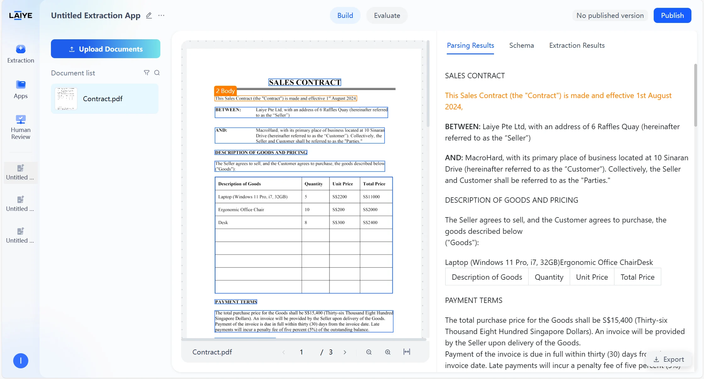Open the more options ellipsis menu

161,15
